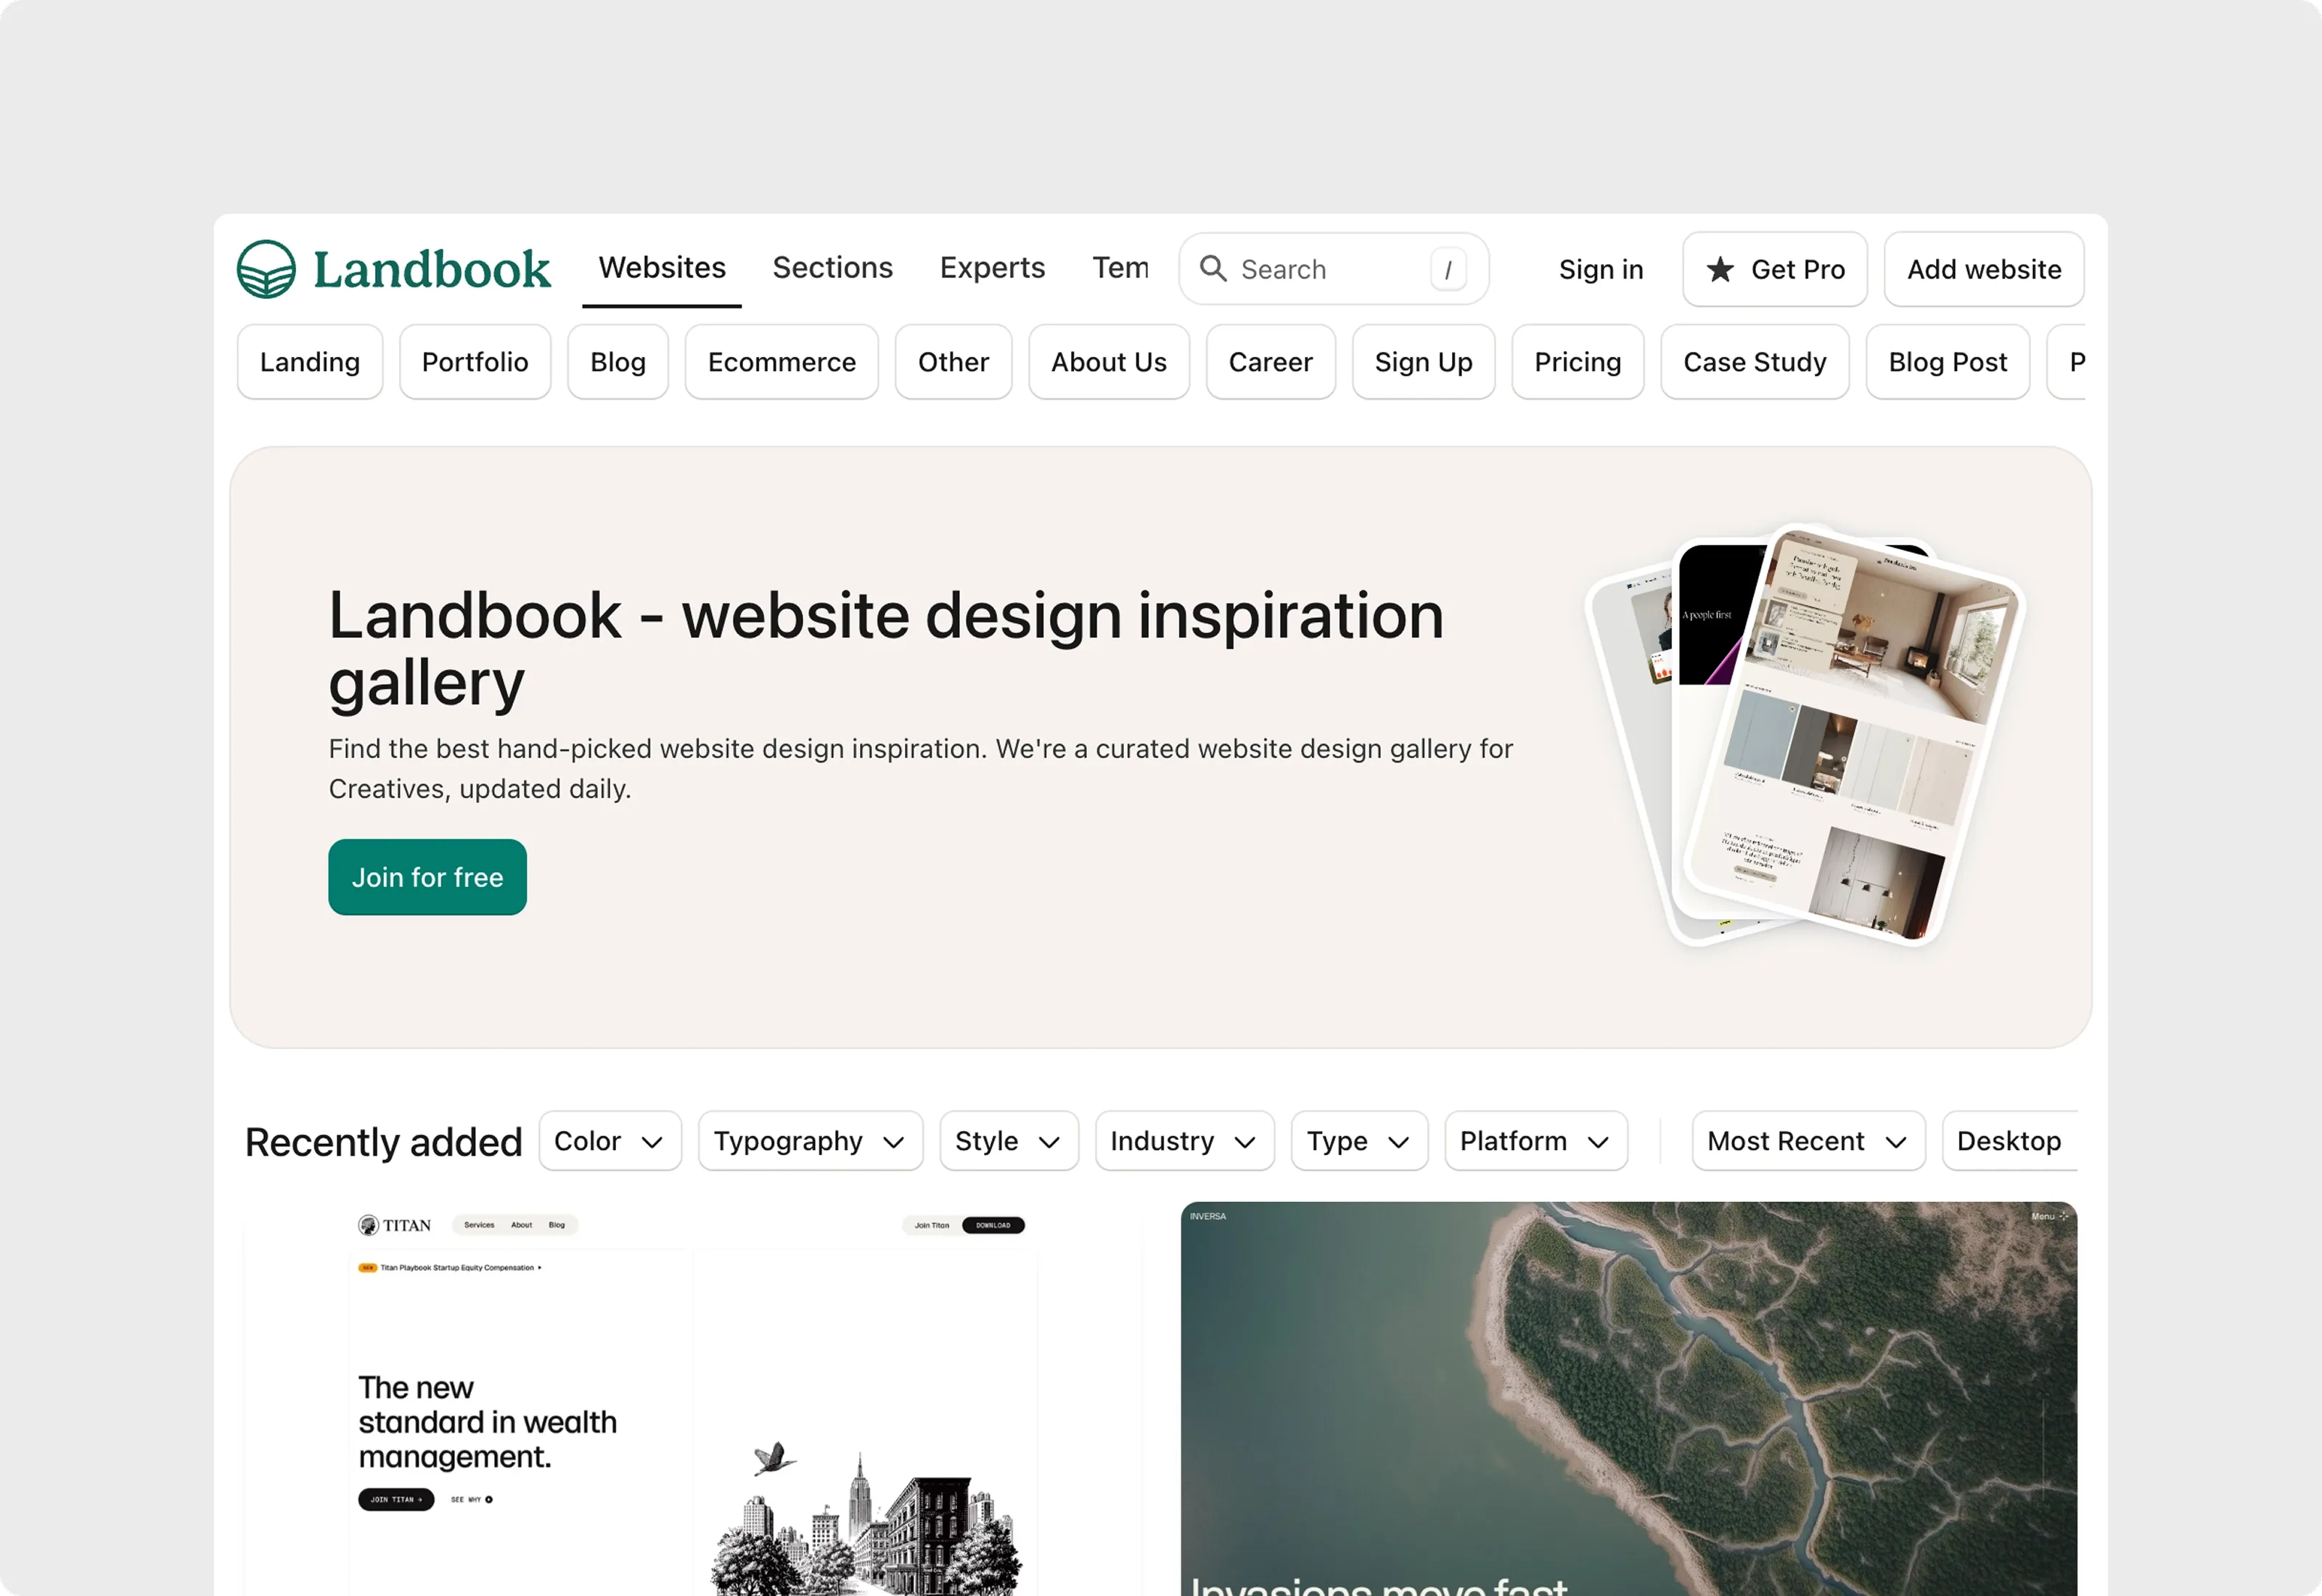Expand the Typography filter
The height and width of the screenshot is (1596, 2322).
[x=809, y=1141]
